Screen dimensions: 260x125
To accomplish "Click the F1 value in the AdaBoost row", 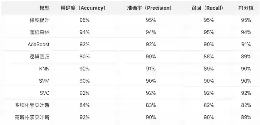I will pyautogui.click(x=246, y=45).
